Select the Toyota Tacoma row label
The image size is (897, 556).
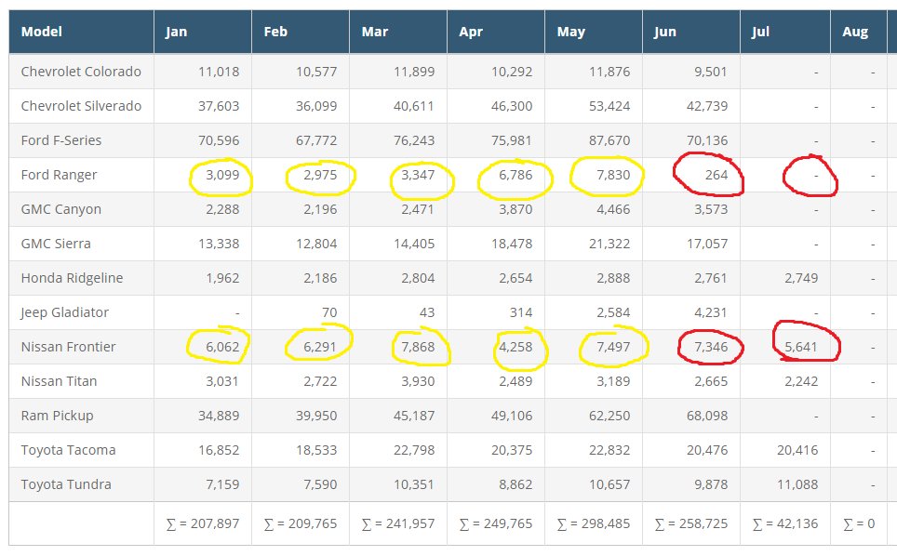[68, 450]
